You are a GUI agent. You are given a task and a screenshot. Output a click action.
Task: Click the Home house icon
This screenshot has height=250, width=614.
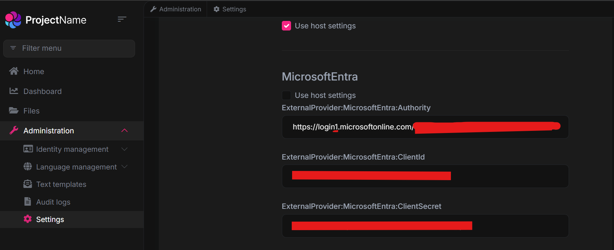pos(14,71)
